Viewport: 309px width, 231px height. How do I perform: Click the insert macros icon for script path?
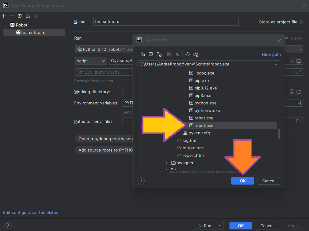tap(292, 61)
